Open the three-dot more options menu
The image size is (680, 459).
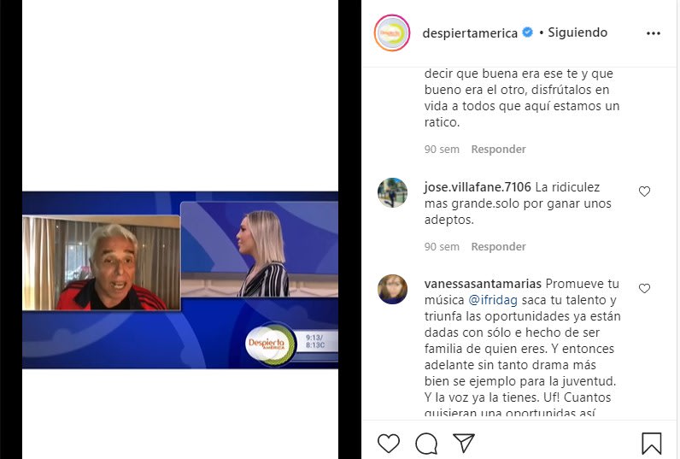[654, 33]
